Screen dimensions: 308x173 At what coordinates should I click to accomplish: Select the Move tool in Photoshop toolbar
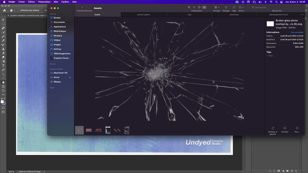click(3, 20)
